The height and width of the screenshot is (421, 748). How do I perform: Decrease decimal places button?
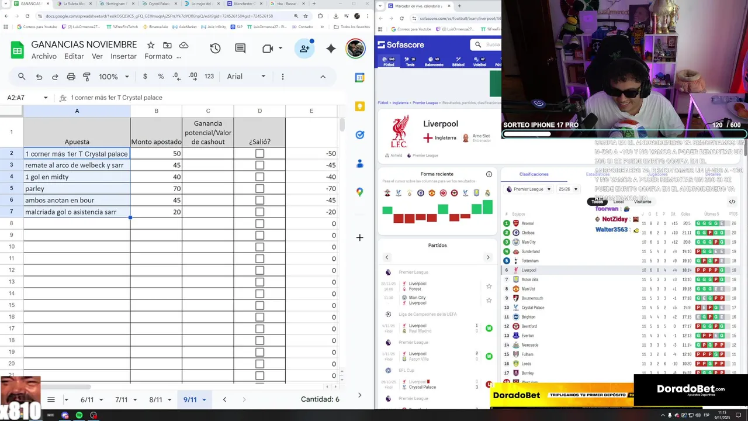(177, 77)
